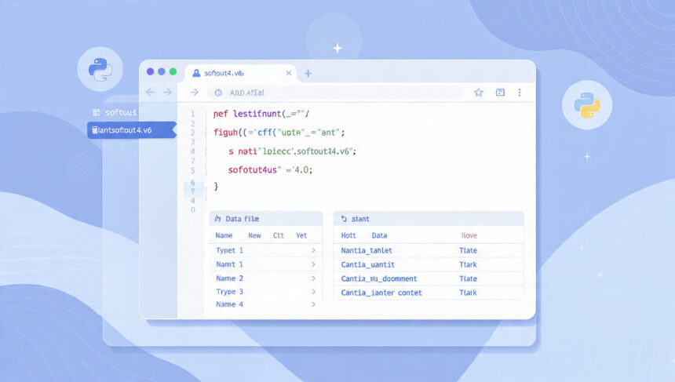
Task: Select the softout4.v6 browser tab
Action: pyautogui.click(x=241, y=73)
